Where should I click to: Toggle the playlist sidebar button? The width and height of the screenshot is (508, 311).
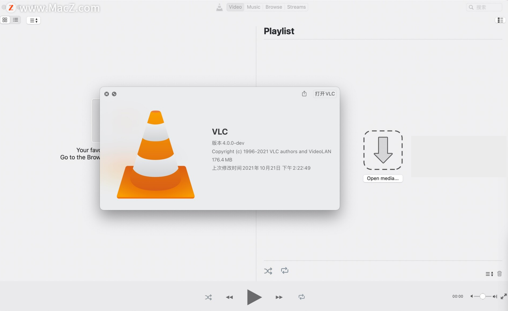pos(500,20)
